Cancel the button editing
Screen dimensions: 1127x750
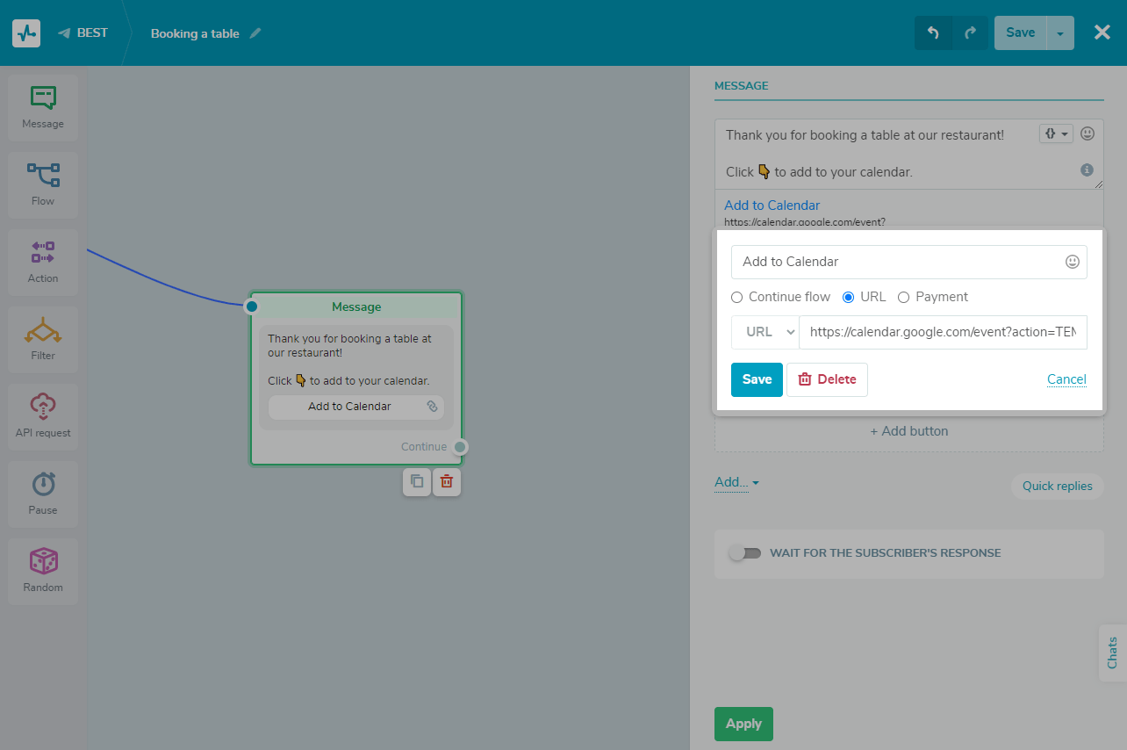[x=1066, y=379]
